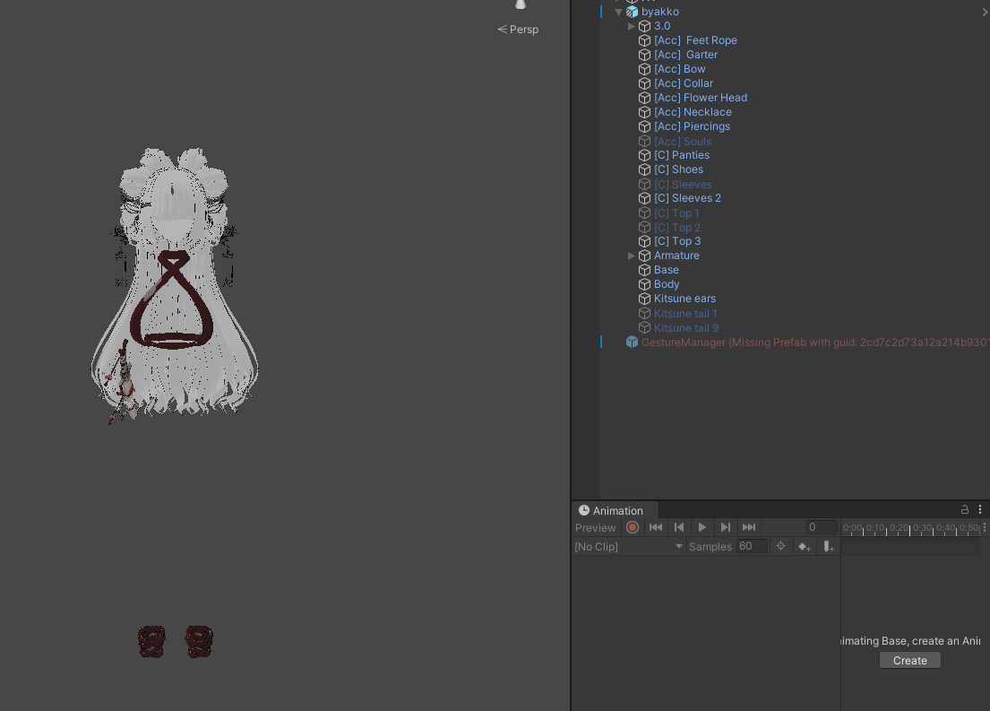Click the byakko prefab cube icon
The height and width of the screenshot is (711, 990).
632,12
